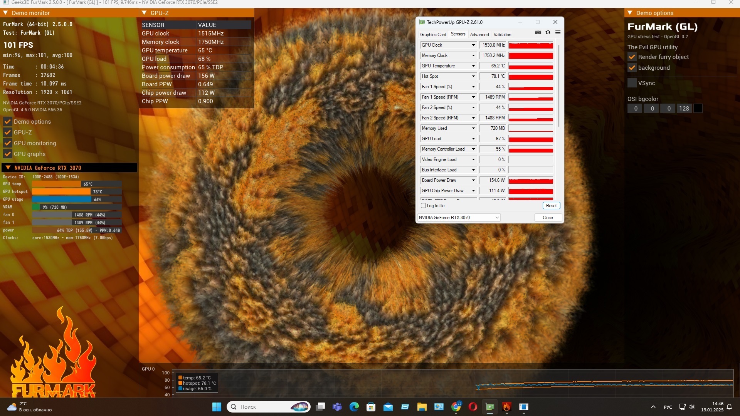Tick the Log to file checkbox

point(424,206)
